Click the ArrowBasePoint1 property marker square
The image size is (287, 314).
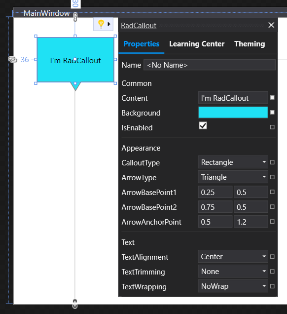click(x=272, y=192)
